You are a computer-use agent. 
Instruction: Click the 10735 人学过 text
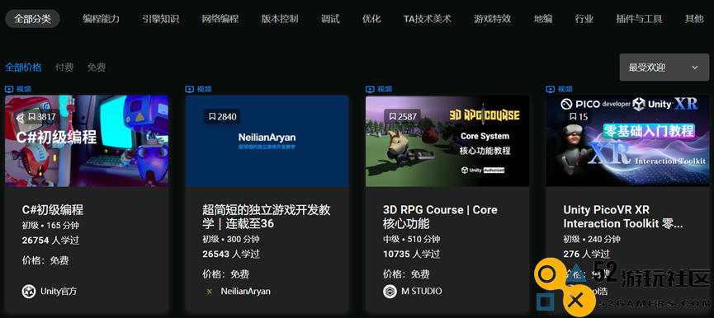click(x=412, y=254)
